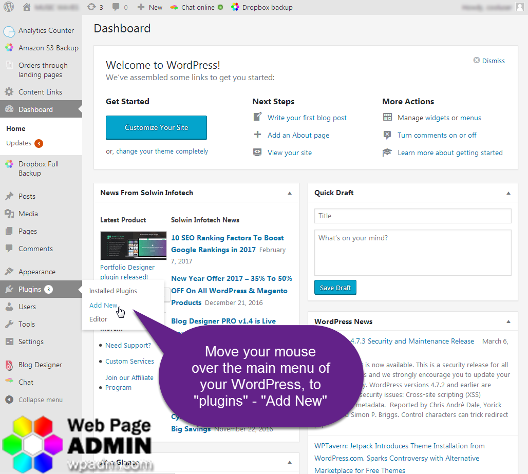Open Amazon S3 Backup in sidebar
Image resolution: width=528 pixels, height=474 pixels.
(41, 48)
